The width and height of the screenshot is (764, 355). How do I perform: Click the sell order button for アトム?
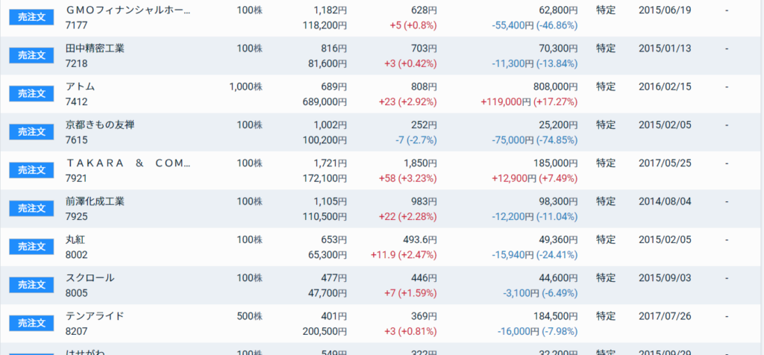coord(31,93)
